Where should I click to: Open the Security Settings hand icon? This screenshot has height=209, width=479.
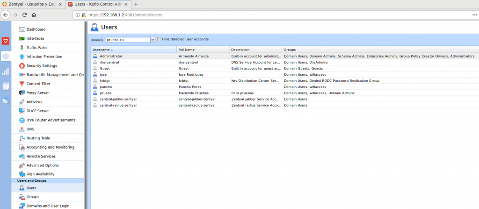click(22, 66)
